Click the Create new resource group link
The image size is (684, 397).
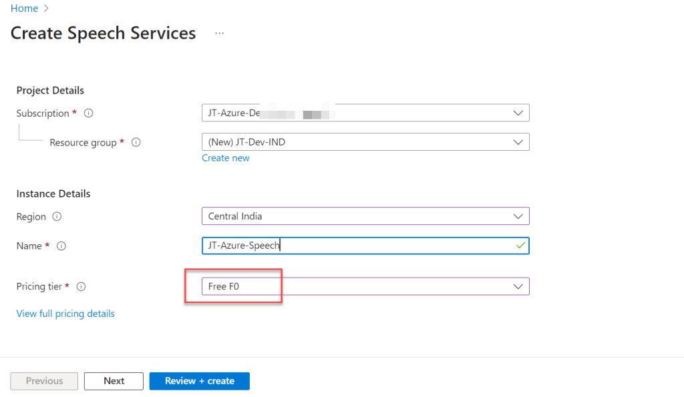[x=226, y=158]
